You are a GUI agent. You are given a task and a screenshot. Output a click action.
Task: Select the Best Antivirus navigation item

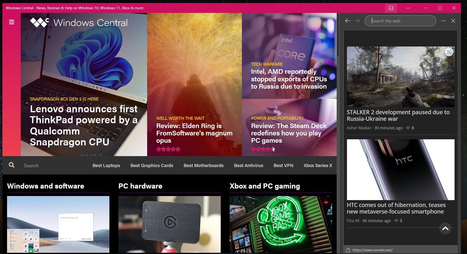click(x=248, y=165)
